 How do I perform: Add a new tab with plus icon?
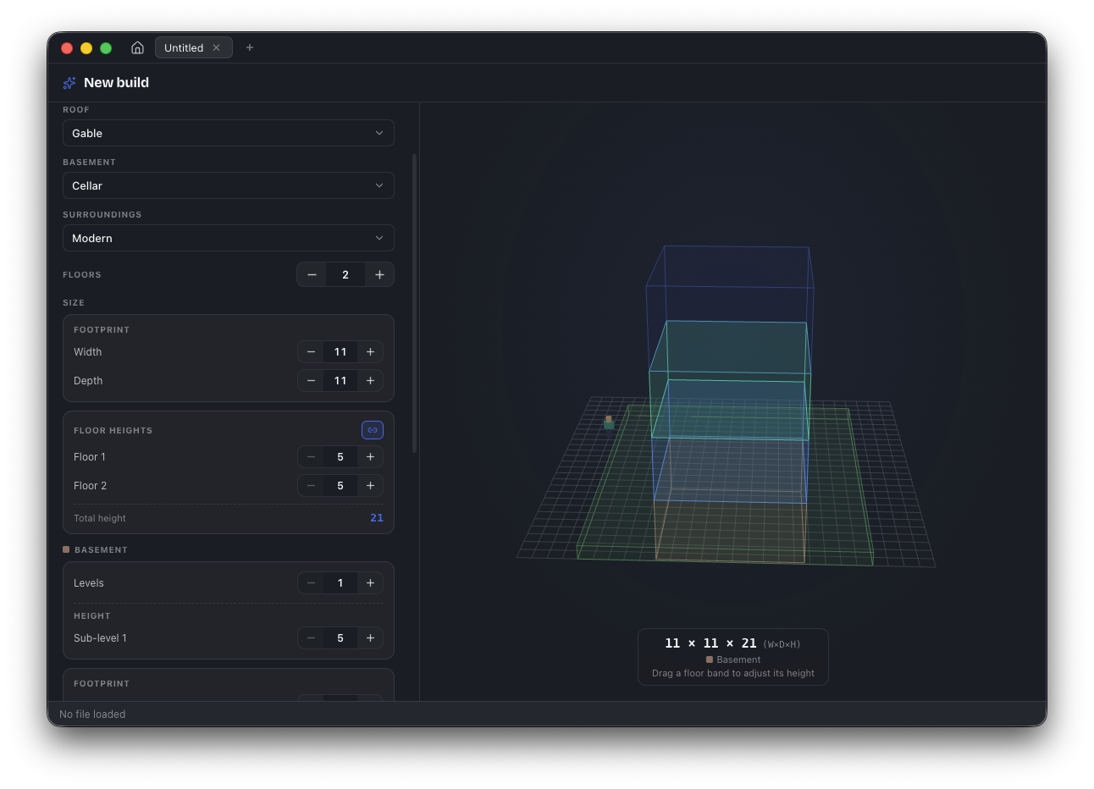[250, 47]
